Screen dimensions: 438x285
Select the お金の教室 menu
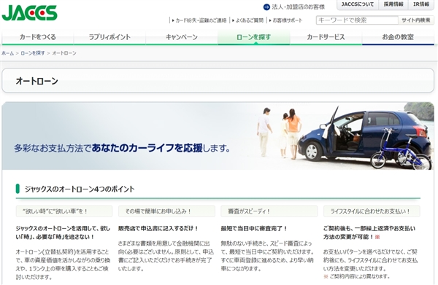click(x=398, y=37)
